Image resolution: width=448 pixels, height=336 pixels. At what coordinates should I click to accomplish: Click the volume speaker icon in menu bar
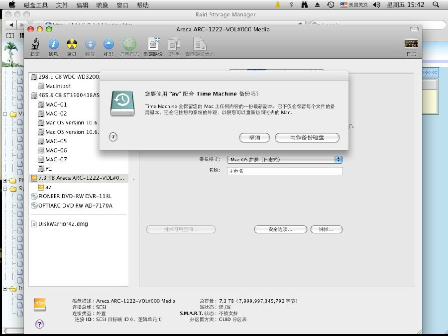pos(377,4)
